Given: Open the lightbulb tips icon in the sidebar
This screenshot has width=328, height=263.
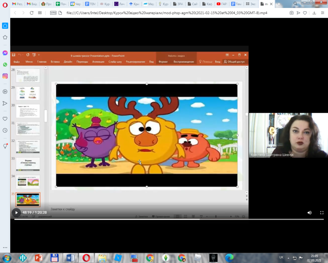Looking at the screenshot, I should tap(5, 146).
